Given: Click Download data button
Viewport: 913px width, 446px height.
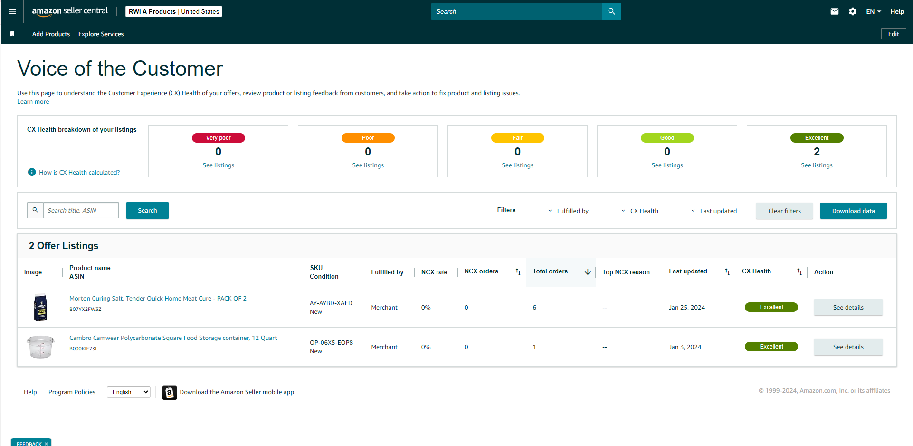Looking at the screenshot, I should click(x=853, y=211).
